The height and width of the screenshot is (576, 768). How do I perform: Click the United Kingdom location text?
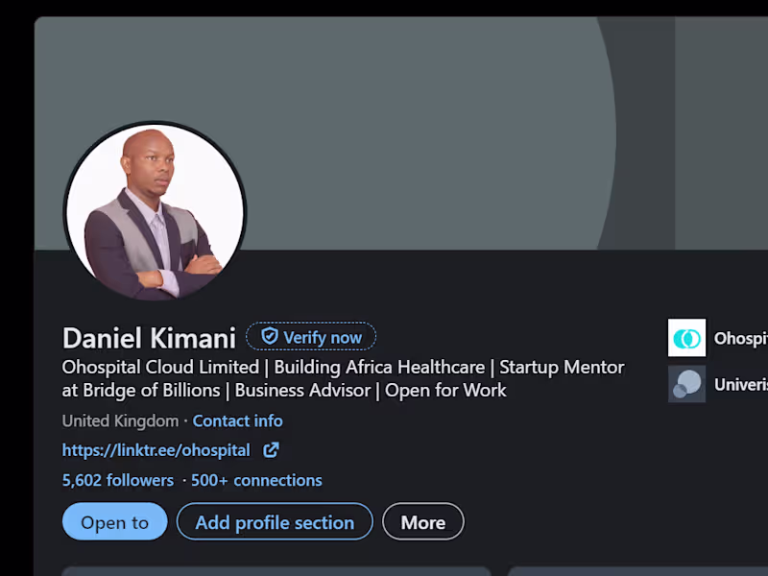120,420
